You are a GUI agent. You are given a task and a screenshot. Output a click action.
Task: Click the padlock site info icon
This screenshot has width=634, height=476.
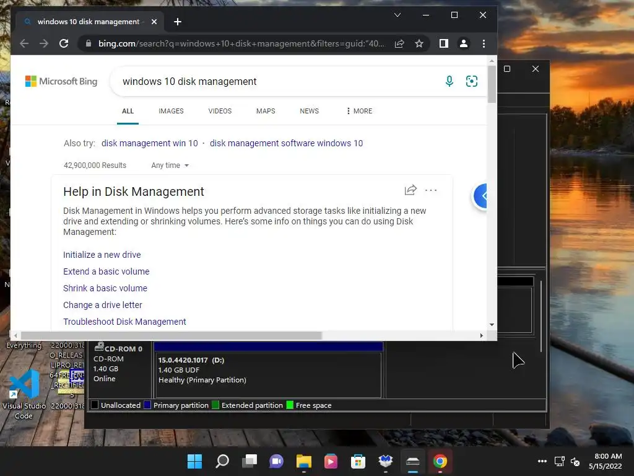click(x=88, y=43)
